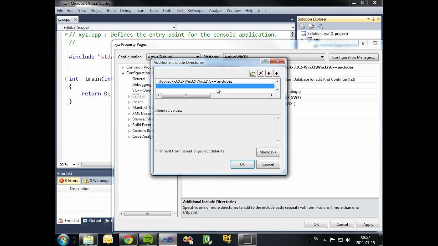The height and width of the screenshot is (246, 438).
Task: Click Apply in xyz Property Pages
Action: [x=368, y=224]
